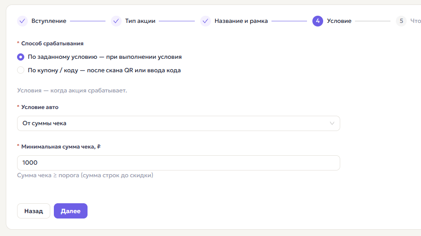Viewport: 421px width, 236px height.
Task: Click the step 4 circle icon
Action: click(318, 21)
